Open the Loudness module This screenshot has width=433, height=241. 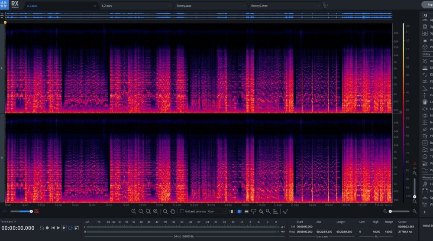[427, 109]
